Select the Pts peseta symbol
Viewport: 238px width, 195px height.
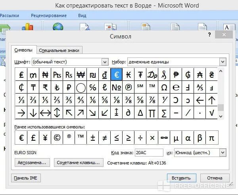[x=57, y=75]
